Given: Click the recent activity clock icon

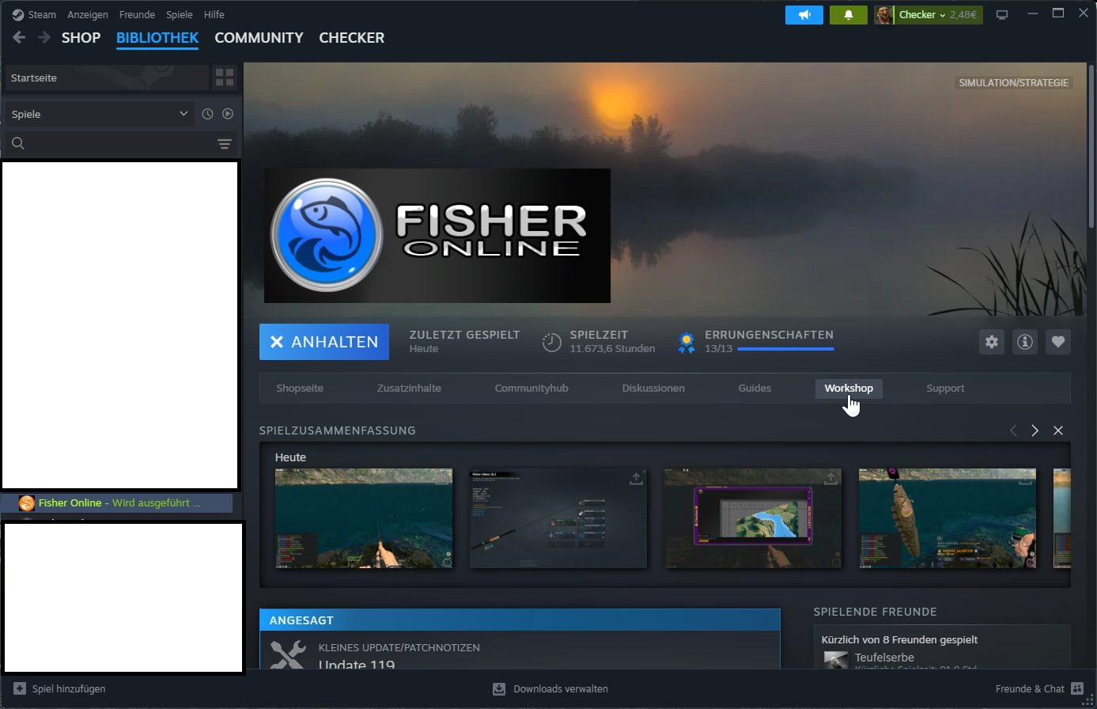Looking at the screenshot, I should (207, 114).
